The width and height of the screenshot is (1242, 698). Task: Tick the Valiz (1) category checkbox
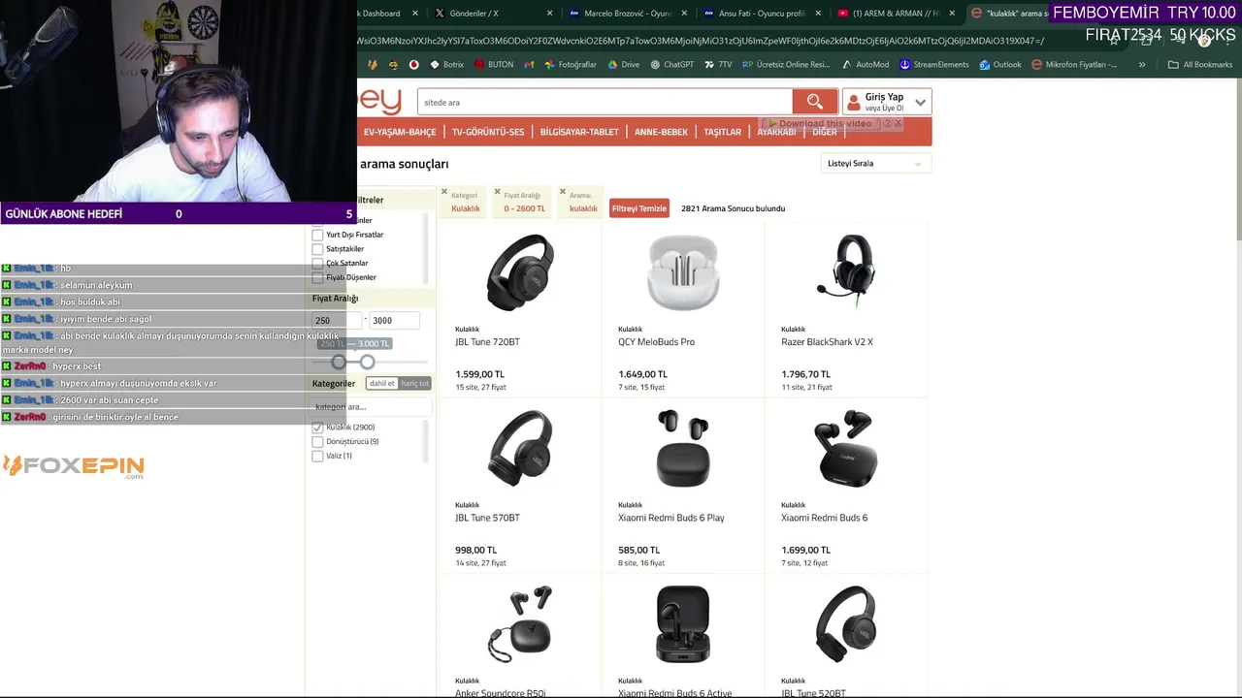[x=317, y=456]
